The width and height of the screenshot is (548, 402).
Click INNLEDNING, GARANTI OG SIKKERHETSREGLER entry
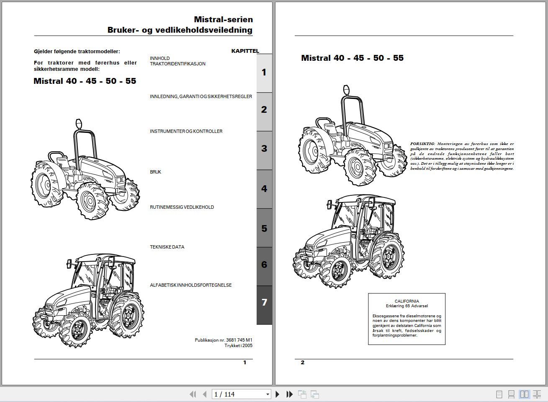click(x=201, y=96)
